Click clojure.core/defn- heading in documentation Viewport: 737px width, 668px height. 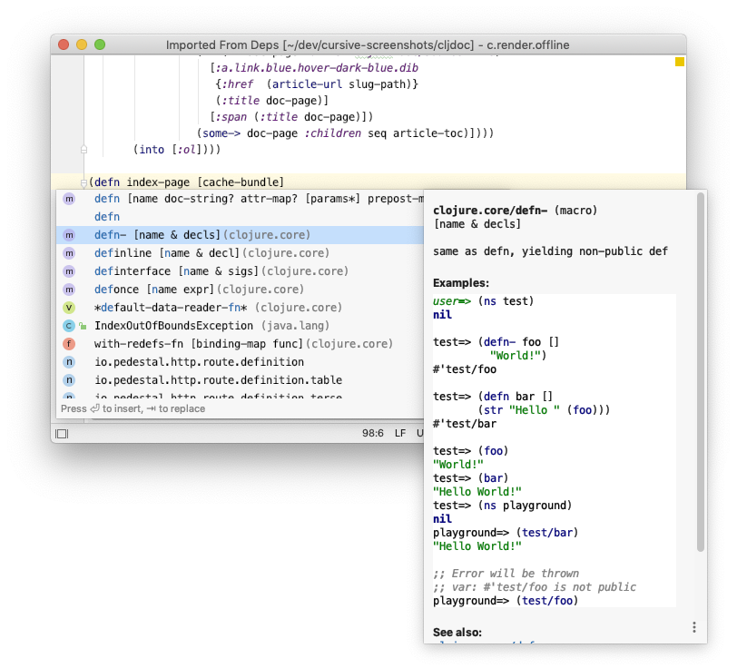pyautogui.click(x=490, y=211)
